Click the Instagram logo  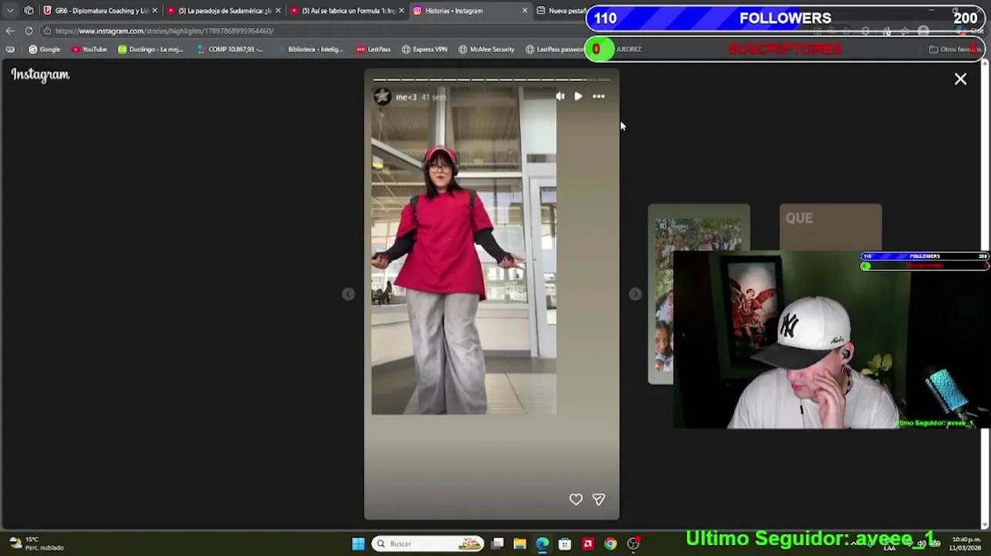pyautogui.click(x=40, y=75)
